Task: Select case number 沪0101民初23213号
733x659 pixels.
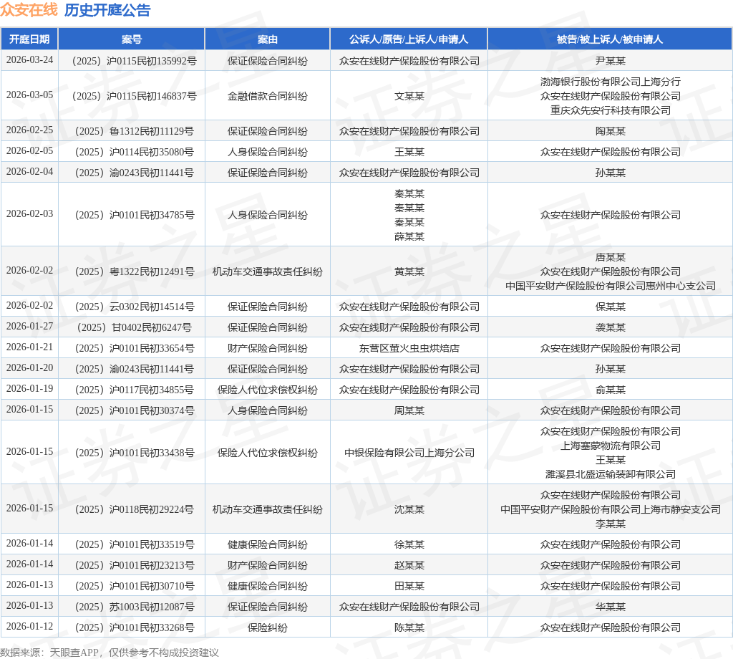Action: [152, 565]
